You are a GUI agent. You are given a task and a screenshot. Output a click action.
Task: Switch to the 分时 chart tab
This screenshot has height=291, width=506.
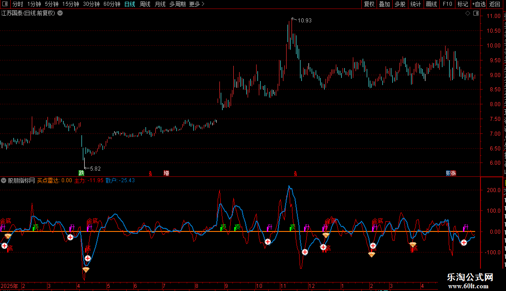[18, 4]
